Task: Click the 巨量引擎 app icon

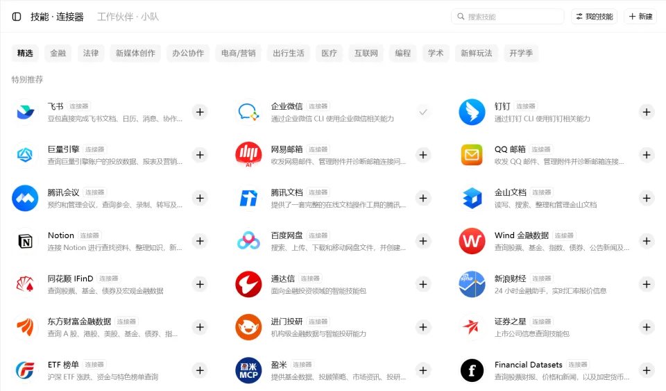Action: coord(25,155)
